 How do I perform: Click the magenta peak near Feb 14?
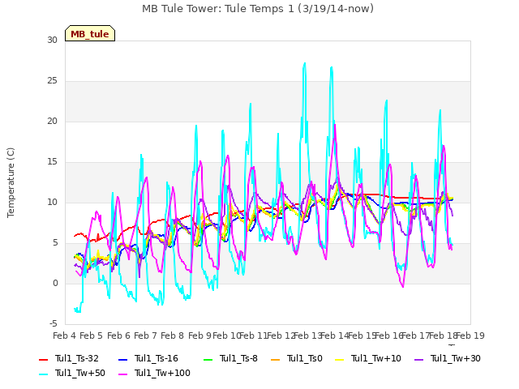click(335, 125)
